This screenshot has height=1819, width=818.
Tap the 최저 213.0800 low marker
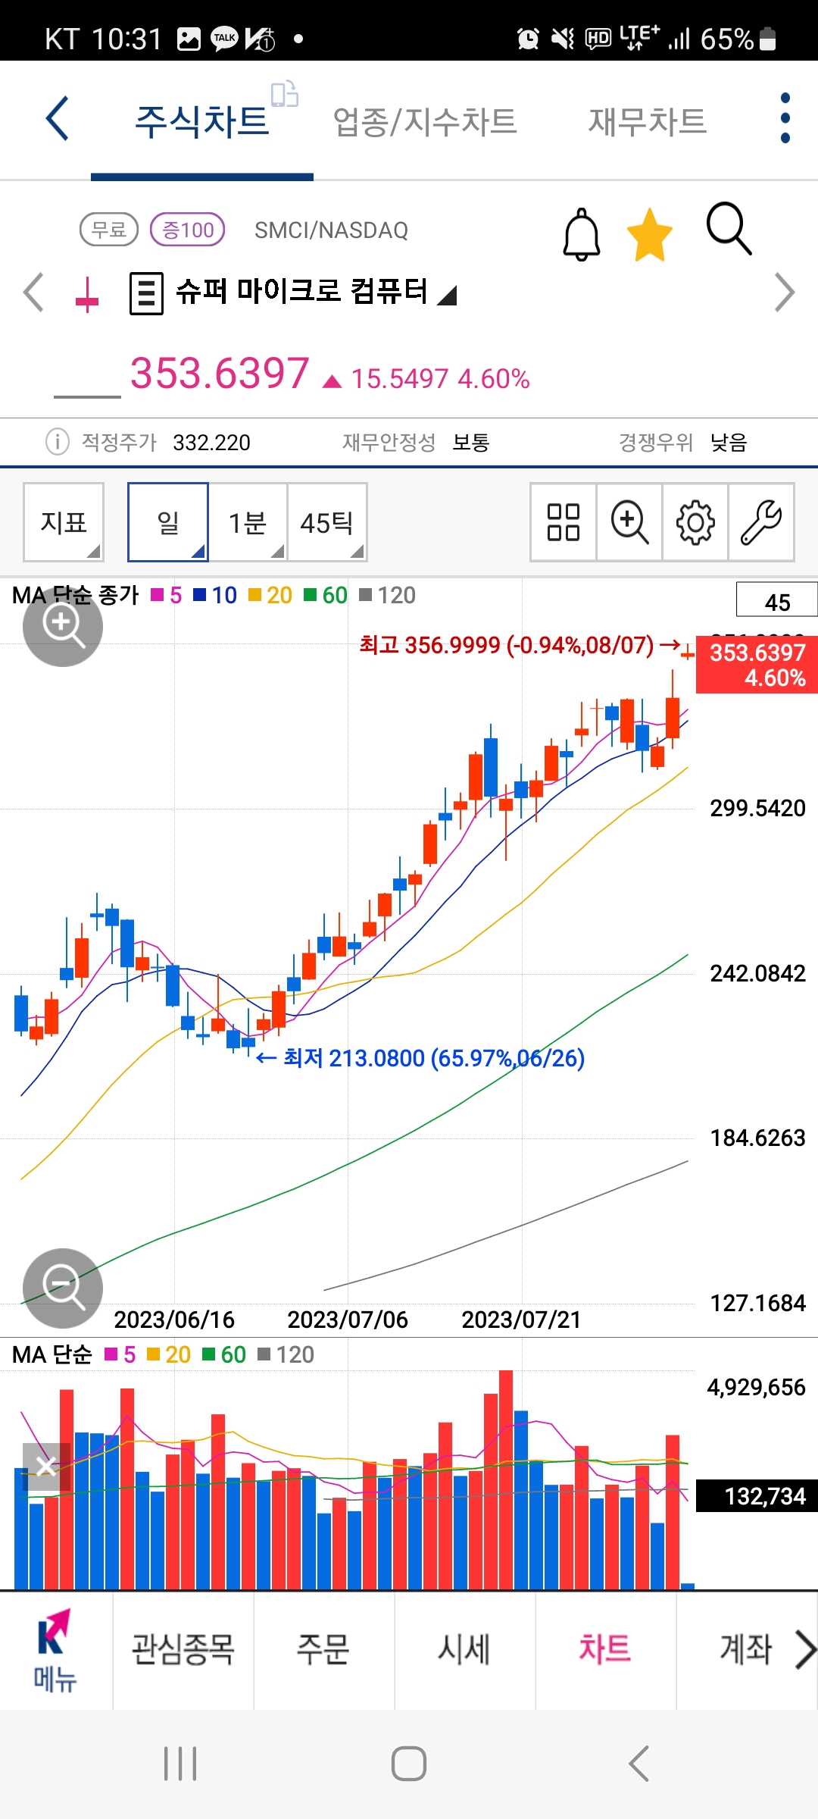pyautogui.click(x=421, y=1057)
